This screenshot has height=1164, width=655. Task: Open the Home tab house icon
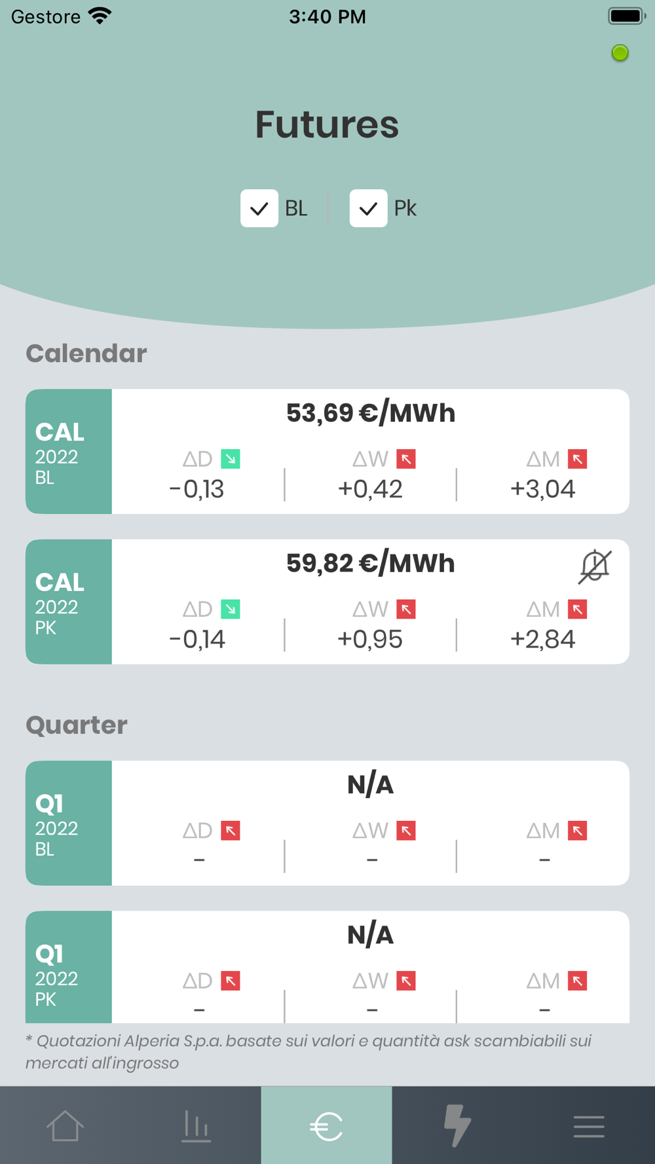[65, 1125]
